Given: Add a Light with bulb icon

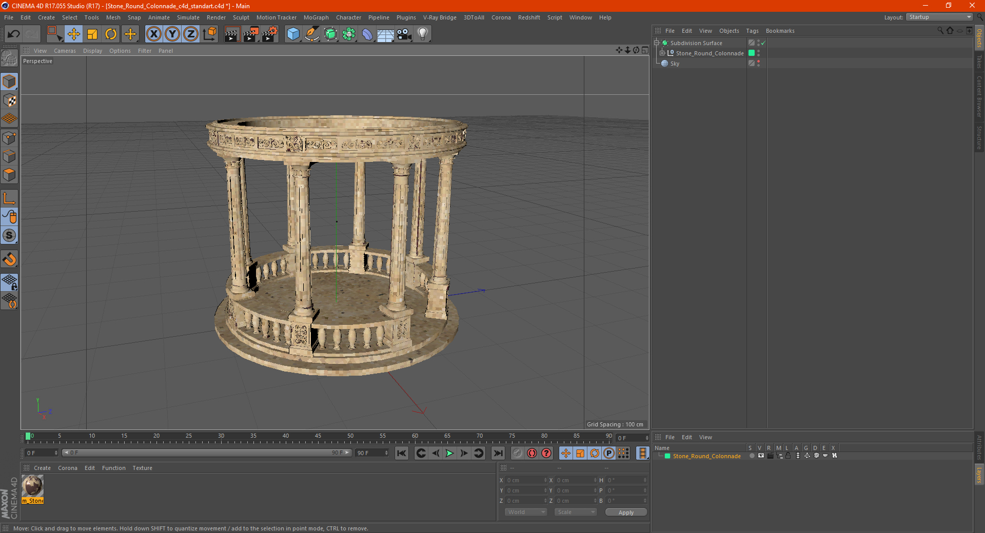Looking at the screenshot, I should click(423, 34).
